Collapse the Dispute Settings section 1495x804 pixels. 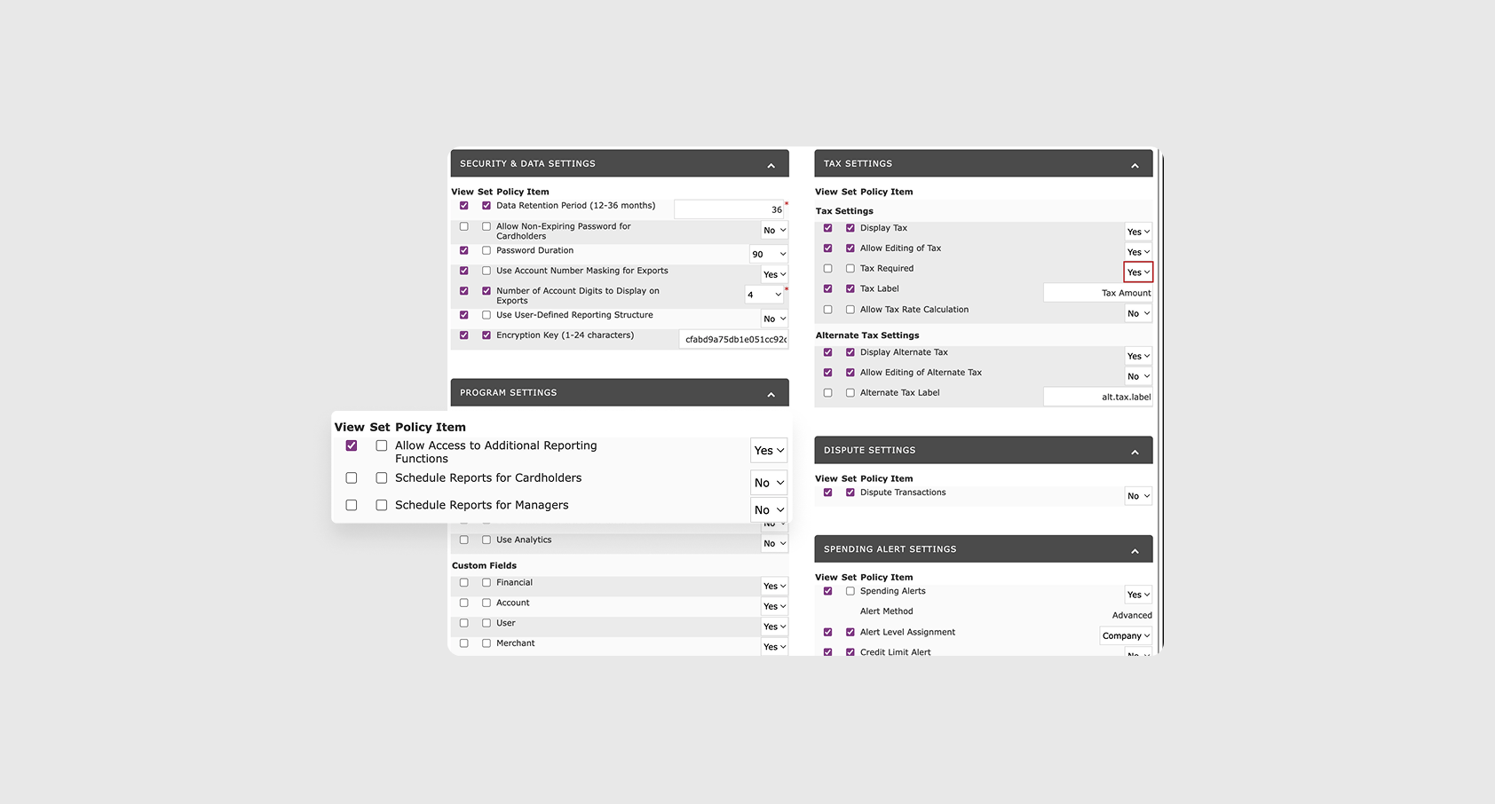click(x=1135, y=452)
